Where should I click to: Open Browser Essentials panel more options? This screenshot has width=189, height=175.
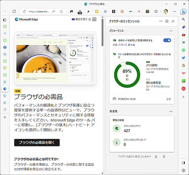[x=160, y=21]
